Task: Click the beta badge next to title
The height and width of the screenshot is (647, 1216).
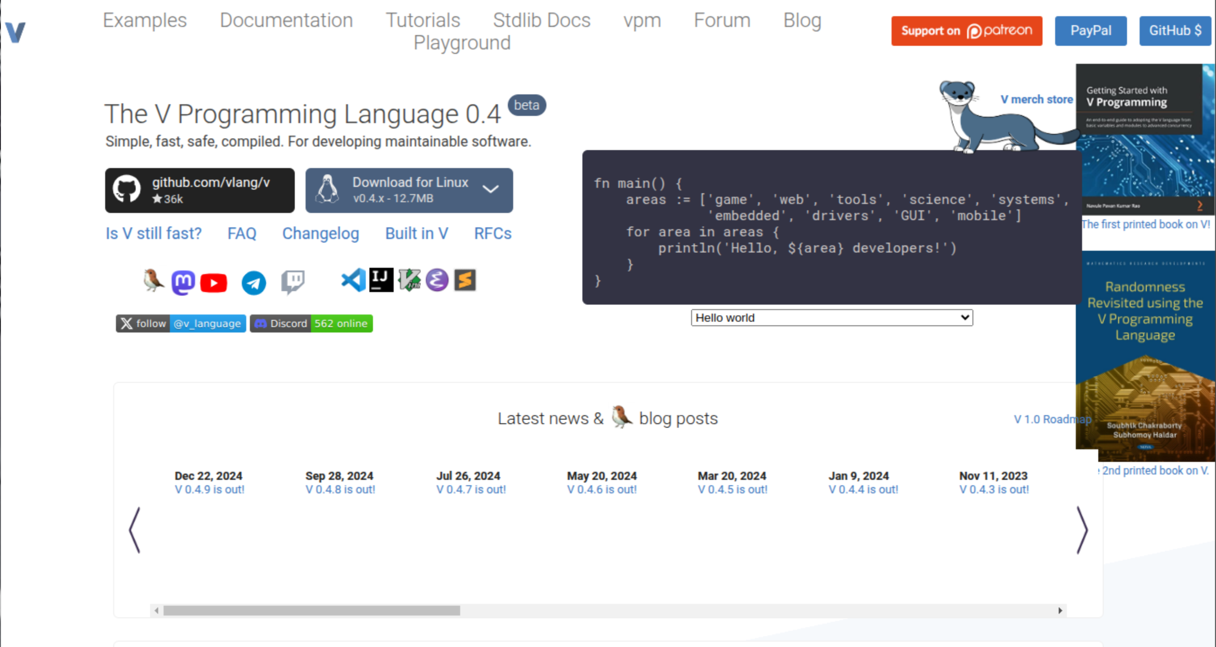Action: point(527,105)
